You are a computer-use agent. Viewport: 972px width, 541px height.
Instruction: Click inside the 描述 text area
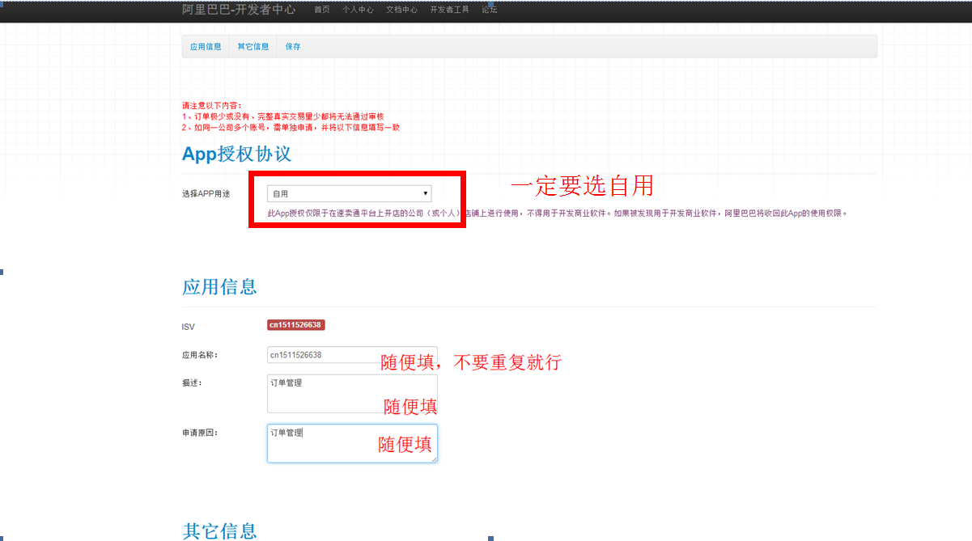[x=324, y=394]
